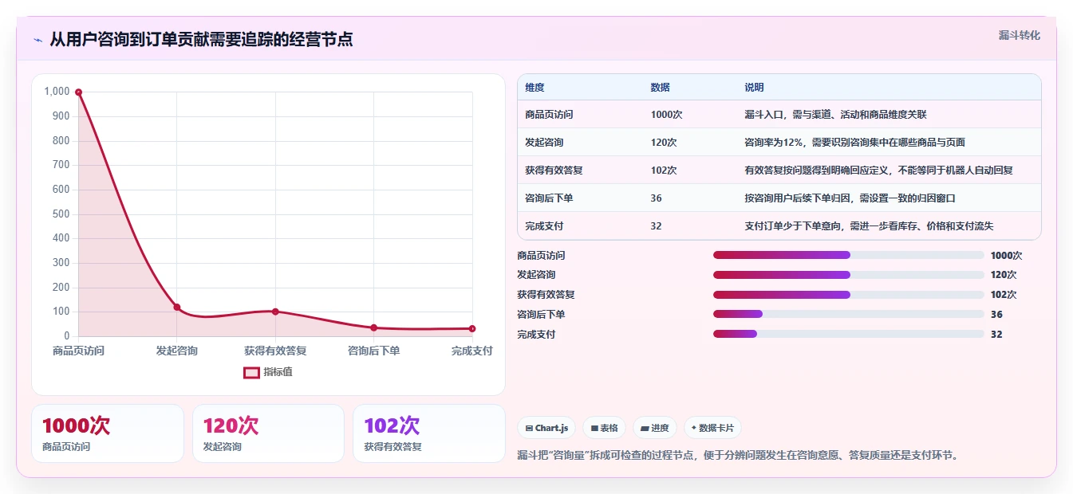This screenshot has width=1073, height=494.
Task: Open the 102次 获得有效答复 stat card
Action: [x=429, y=433]
